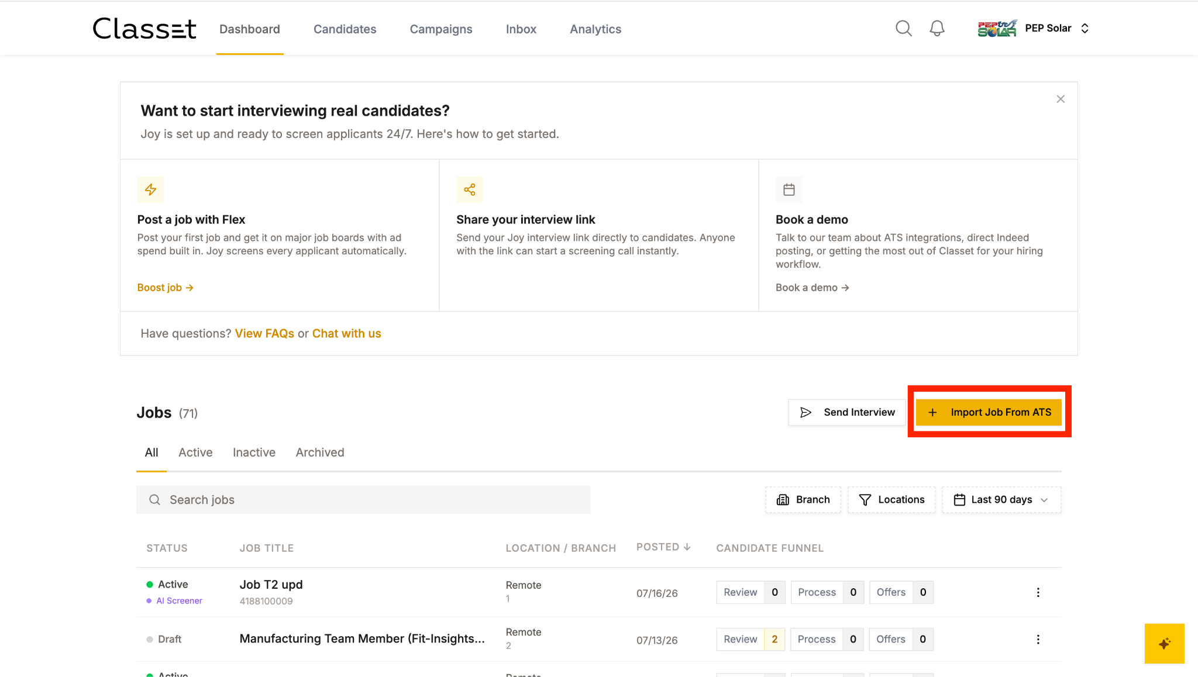This screenshot has height=677, width=1198.
Task: Open Process count for Job T2 upd
Action: (827, 592)
